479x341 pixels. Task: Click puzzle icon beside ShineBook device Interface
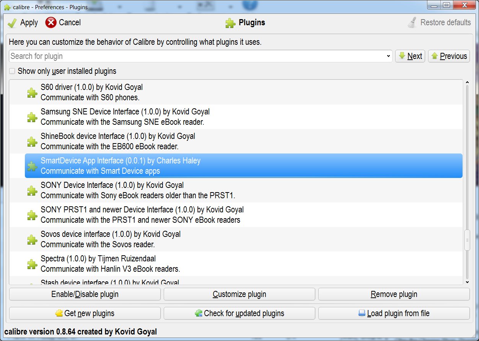[x=32, y=142]
